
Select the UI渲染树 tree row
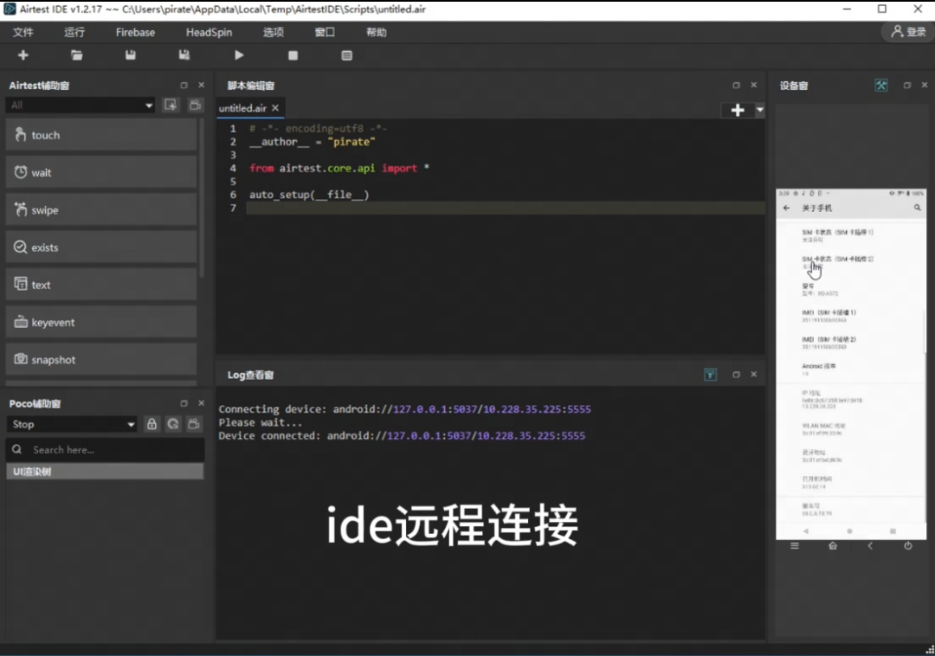point(105,472)
